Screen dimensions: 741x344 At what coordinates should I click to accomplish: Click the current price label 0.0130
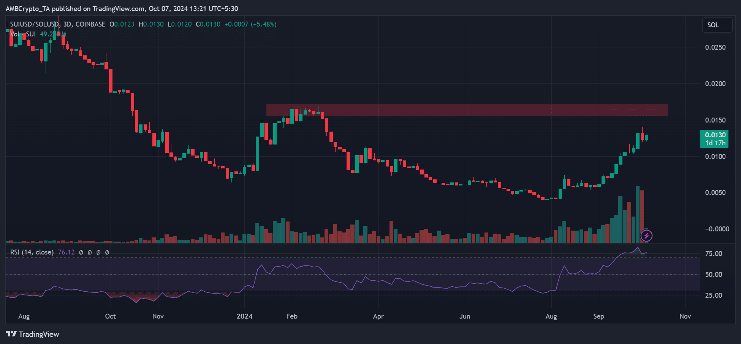[715, 135]
